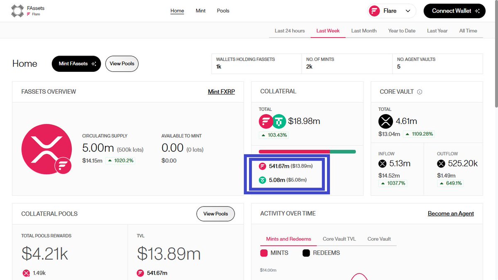Open the Become an Agent link
498x280 pixels.
click(x=451, y=214)
